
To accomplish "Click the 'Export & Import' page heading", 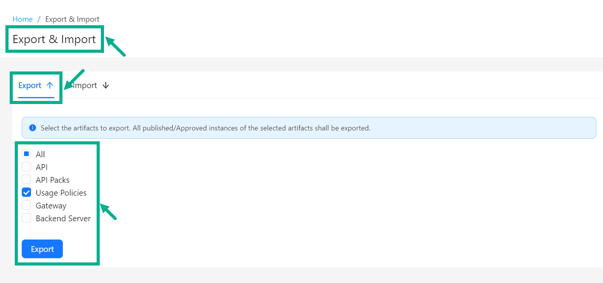I will [54, 39].
